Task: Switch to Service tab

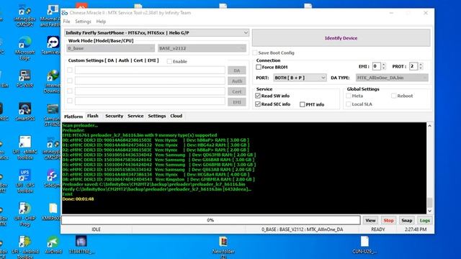Action: [135, 116]
